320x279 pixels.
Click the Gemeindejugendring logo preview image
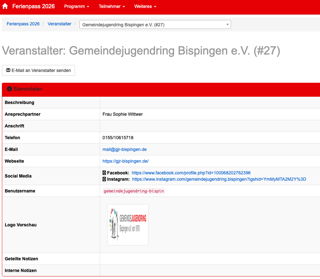point(128,225)
